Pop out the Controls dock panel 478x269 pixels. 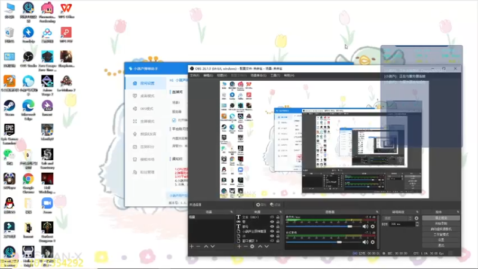[x=458, y=212]
